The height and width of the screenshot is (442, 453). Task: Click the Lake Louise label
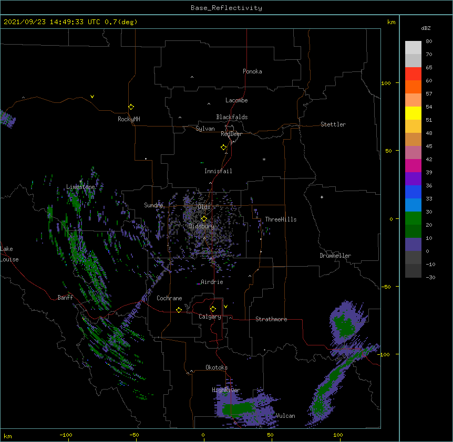(9, 254)
